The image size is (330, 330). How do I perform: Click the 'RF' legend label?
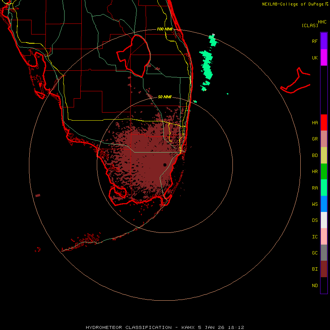pyautogui.click(x=315, y=41)
